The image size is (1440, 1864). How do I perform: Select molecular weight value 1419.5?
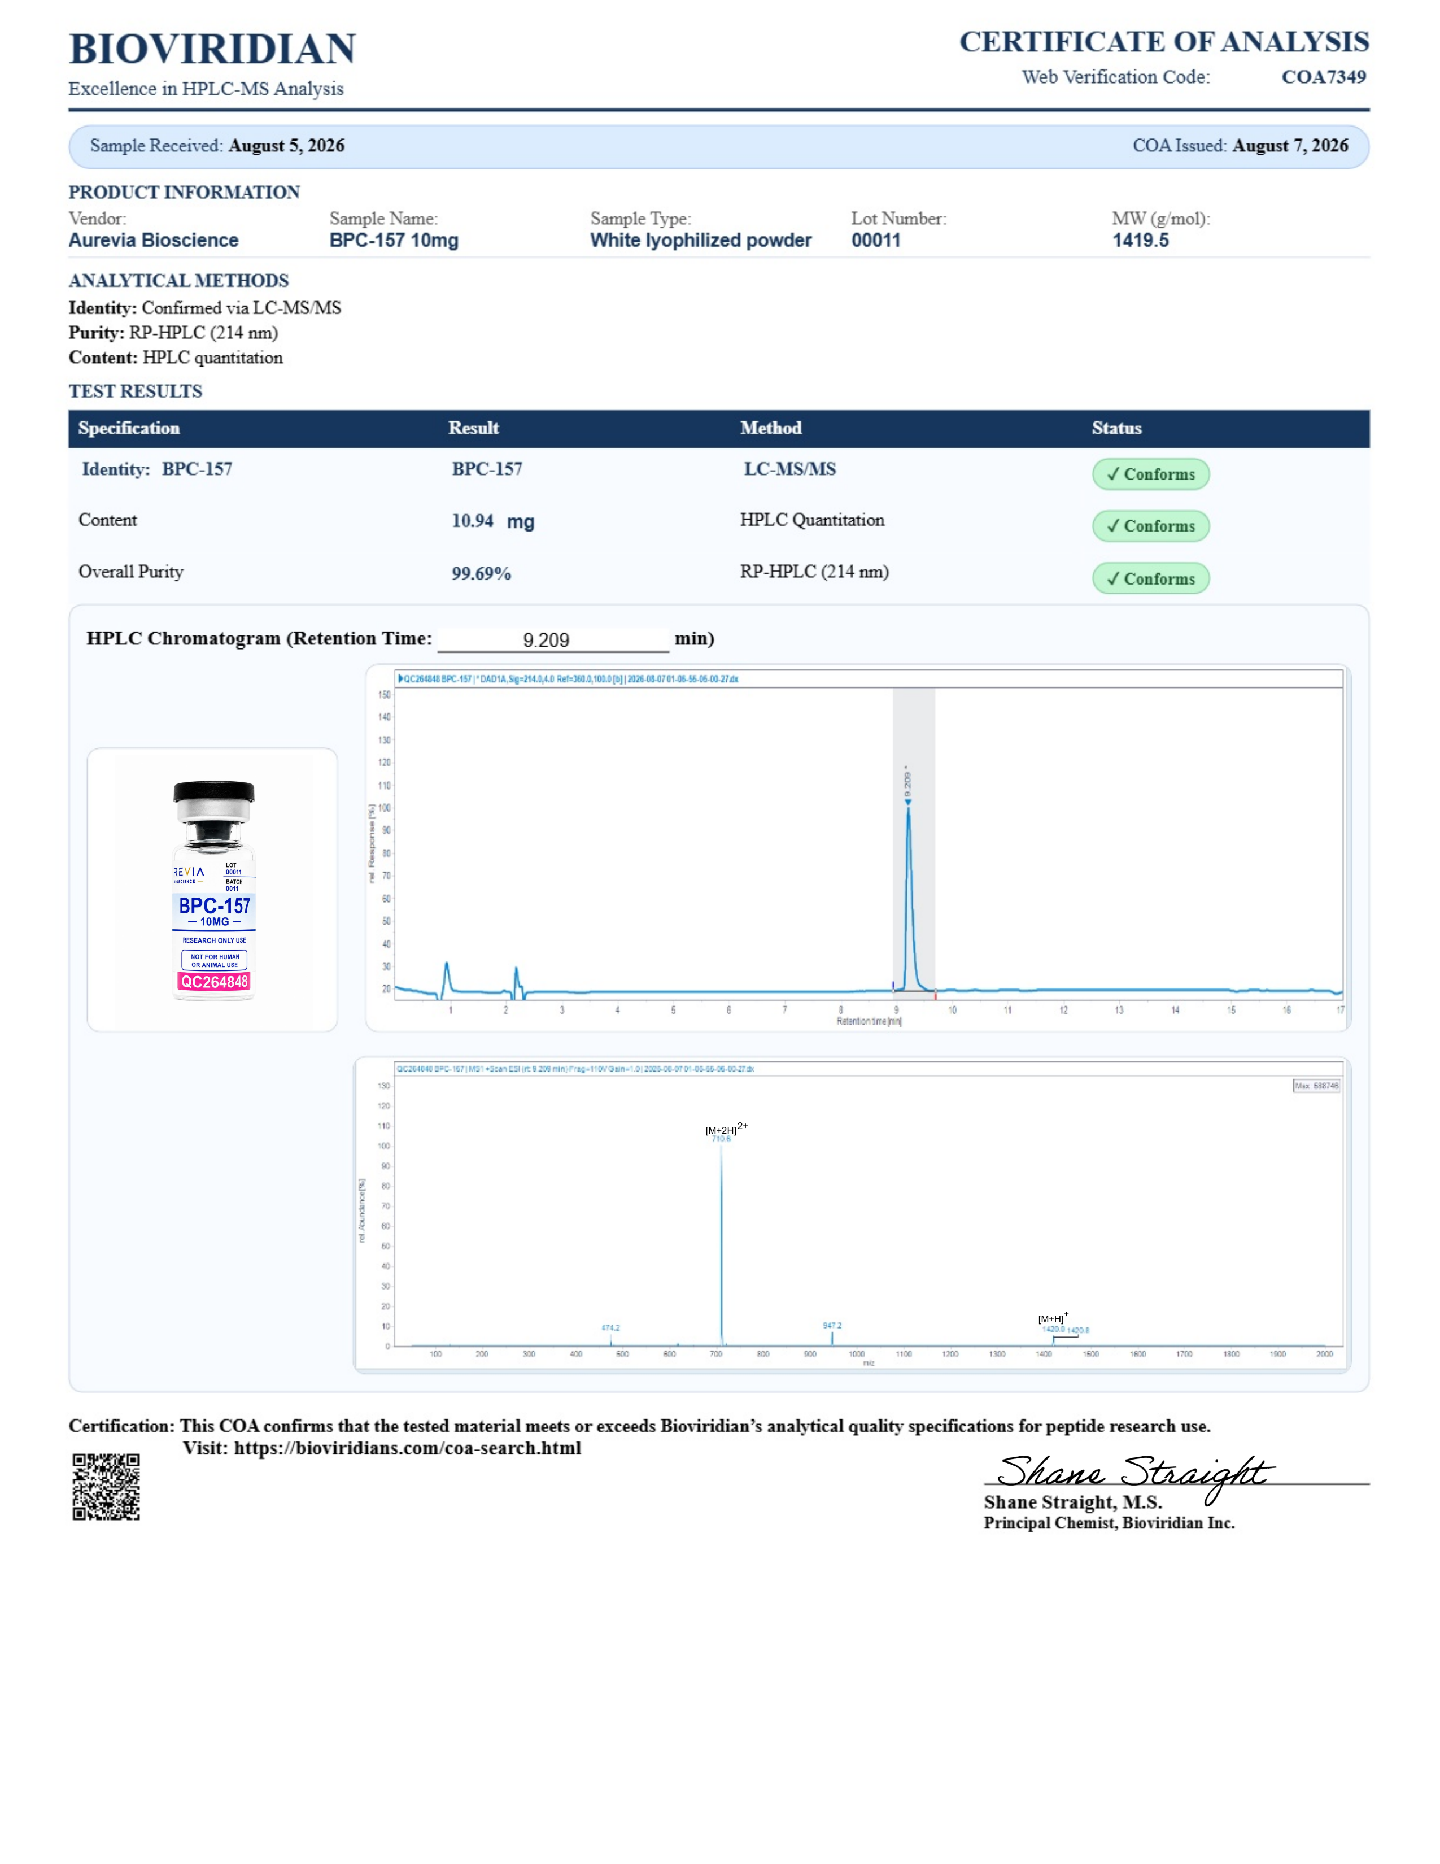pyautogui.click(x=1141, y=241)
